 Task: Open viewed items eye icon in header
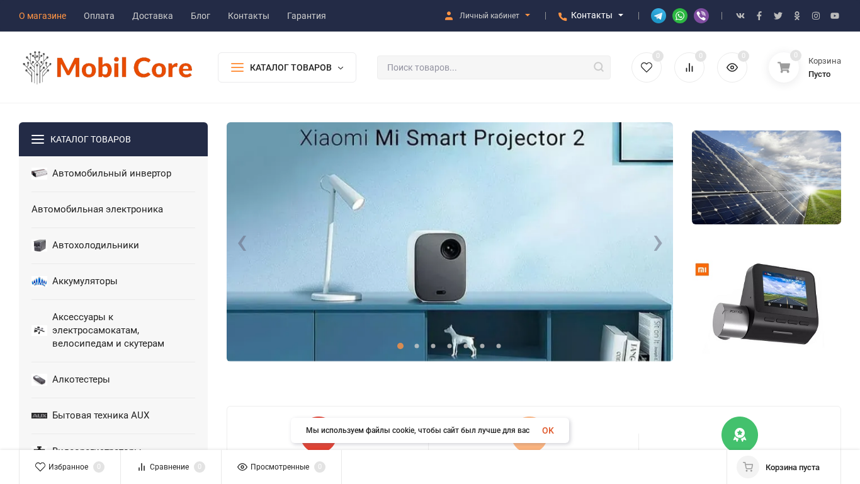click(x=732, y=67)
